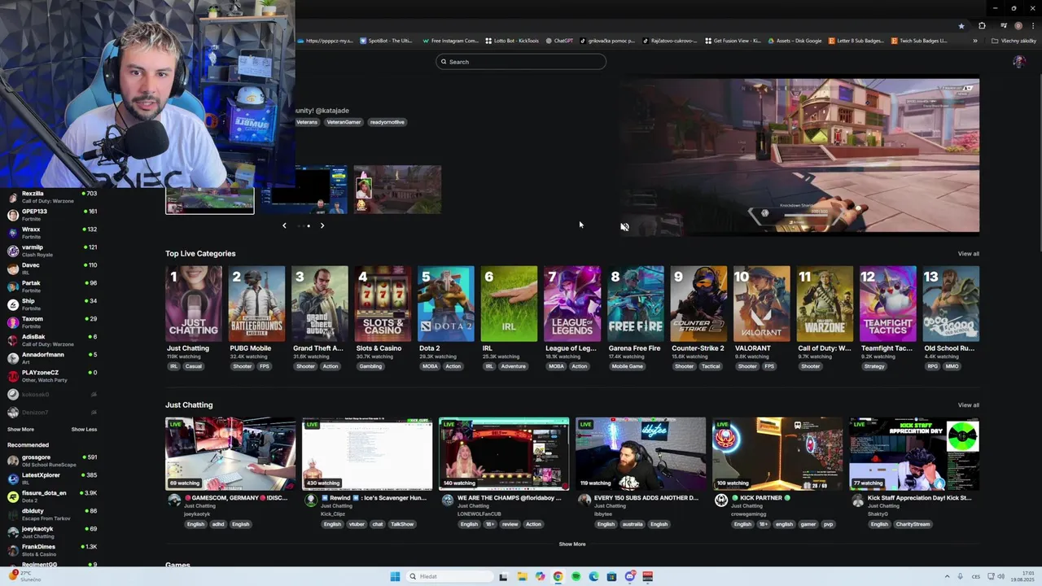The height and width of the screenshot is (586, 1042).
Task: Open FrankDimes in Recommended list
Action: point(52,550)
